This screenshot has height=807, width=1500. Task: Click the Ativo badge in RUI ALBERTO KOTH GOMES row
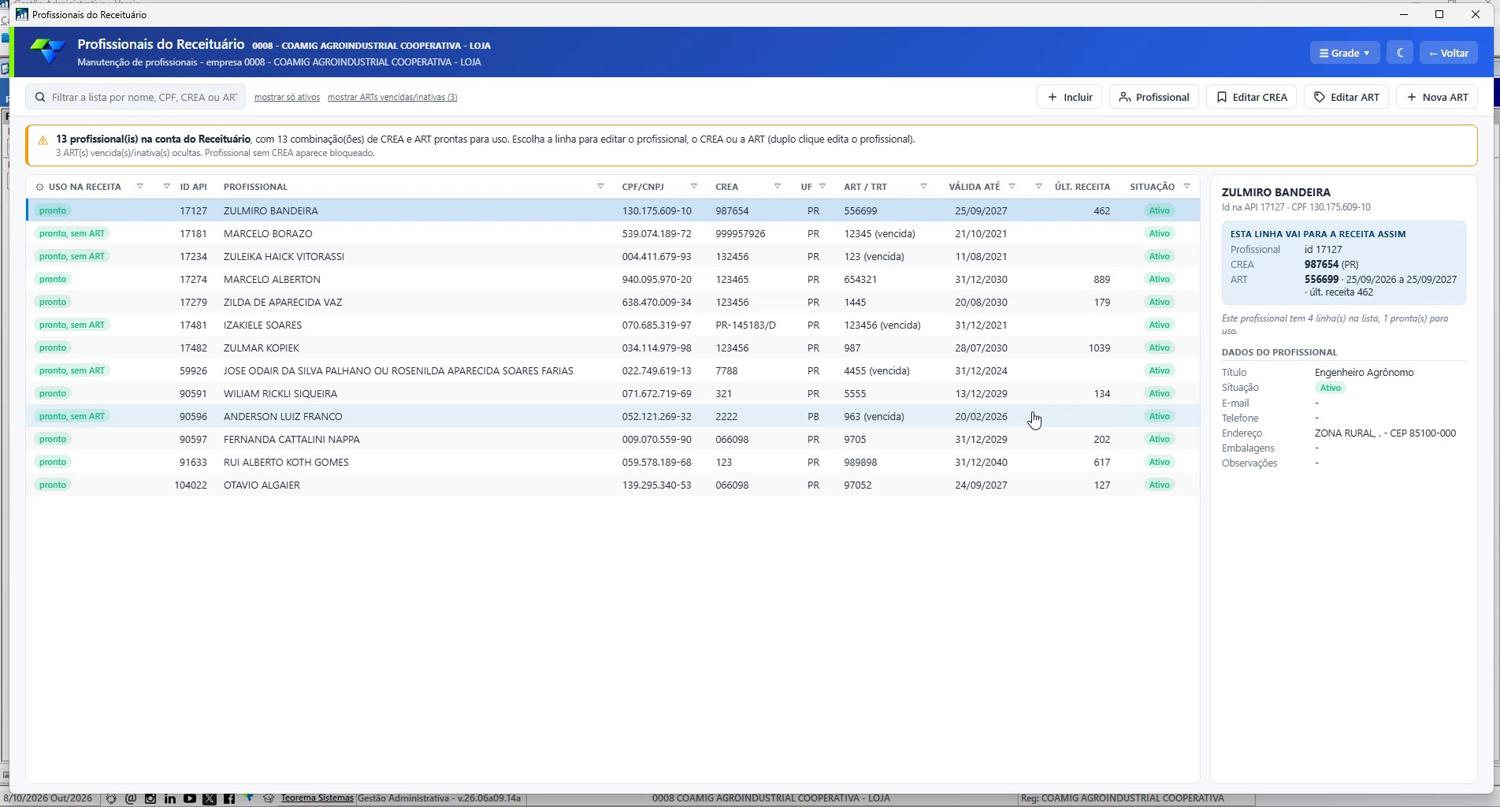[1159, 462]
